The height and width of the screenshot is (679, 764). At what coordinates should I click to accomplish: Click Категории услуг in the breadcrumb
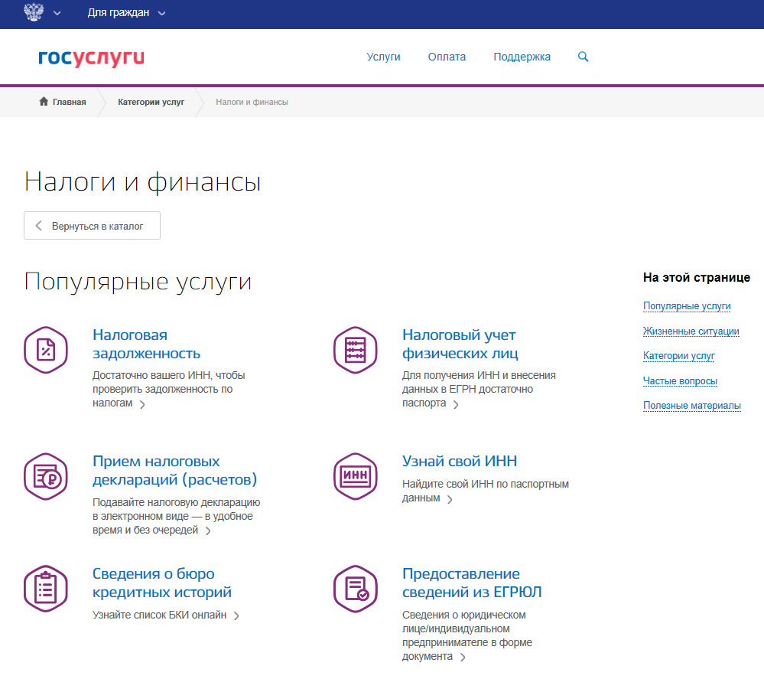(151, 100)
